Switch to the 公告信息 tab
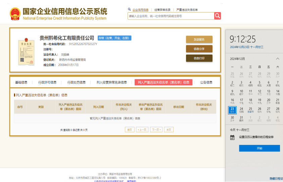Screen dimensions: 283x182 pyautogui.click(x=206, y=82)
